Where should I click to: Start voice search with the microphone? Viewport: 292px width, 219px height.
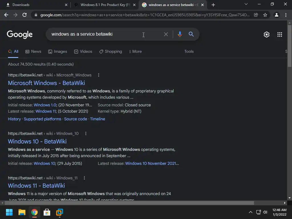(x=180, y=34)
